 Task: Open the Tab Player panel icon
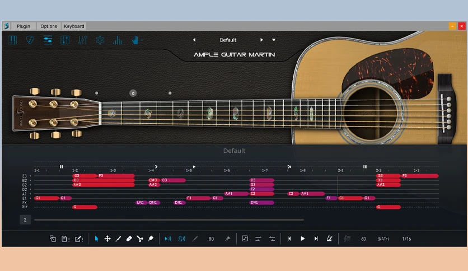(48, 40)
